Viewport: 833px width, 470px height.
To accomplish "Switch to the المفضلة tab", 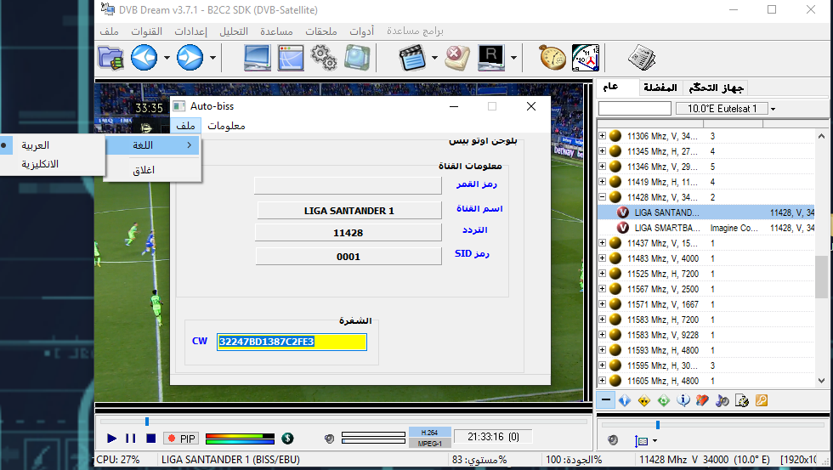I will point(660,88).
